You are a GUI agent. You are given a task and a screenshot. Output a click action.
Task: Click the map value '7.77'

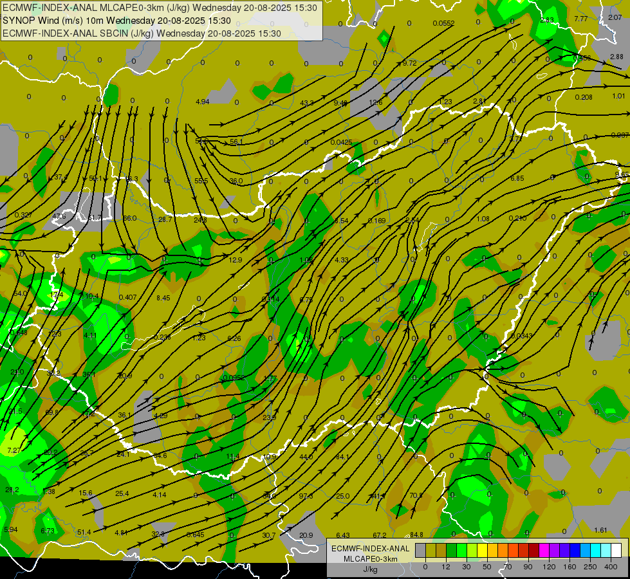(x=581, y=19)
